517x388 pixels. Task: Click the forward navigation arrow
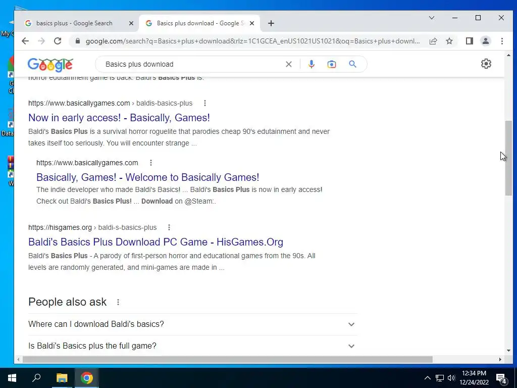(41, 41)
